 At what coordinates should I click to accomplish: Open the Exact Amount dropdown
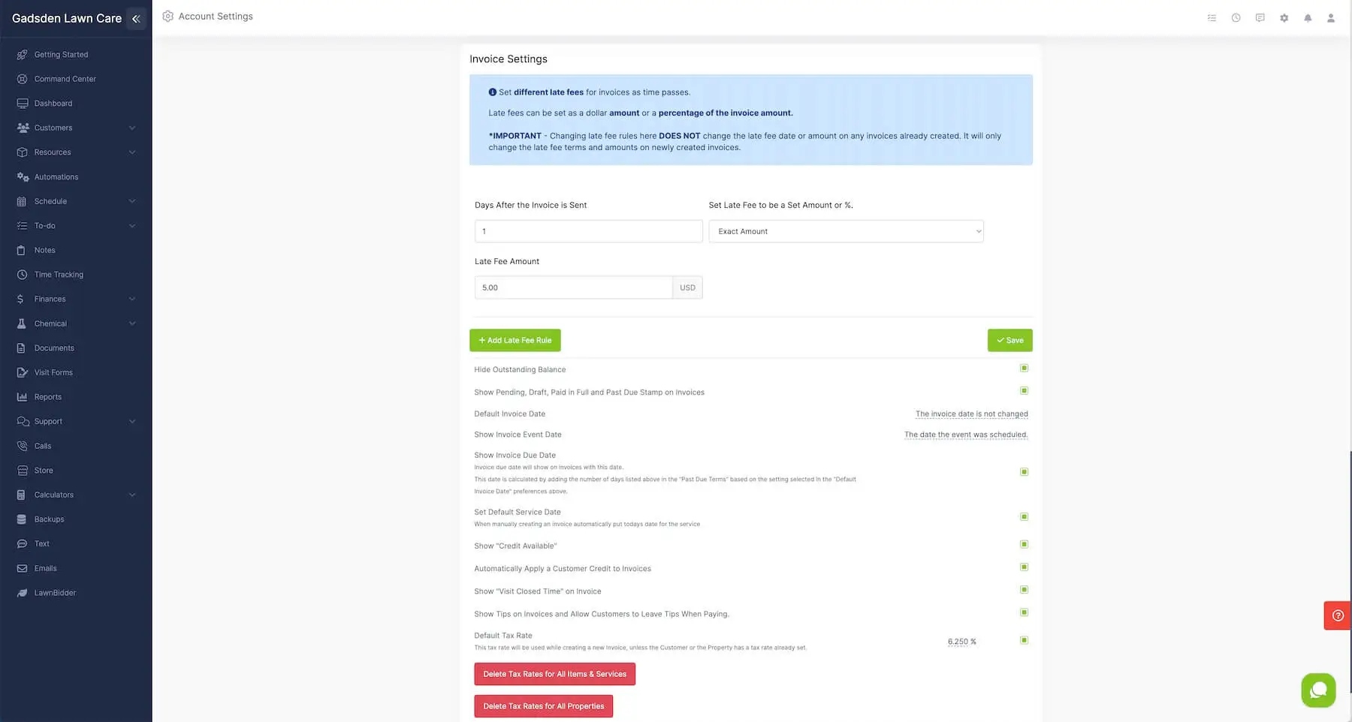point(846,231)
